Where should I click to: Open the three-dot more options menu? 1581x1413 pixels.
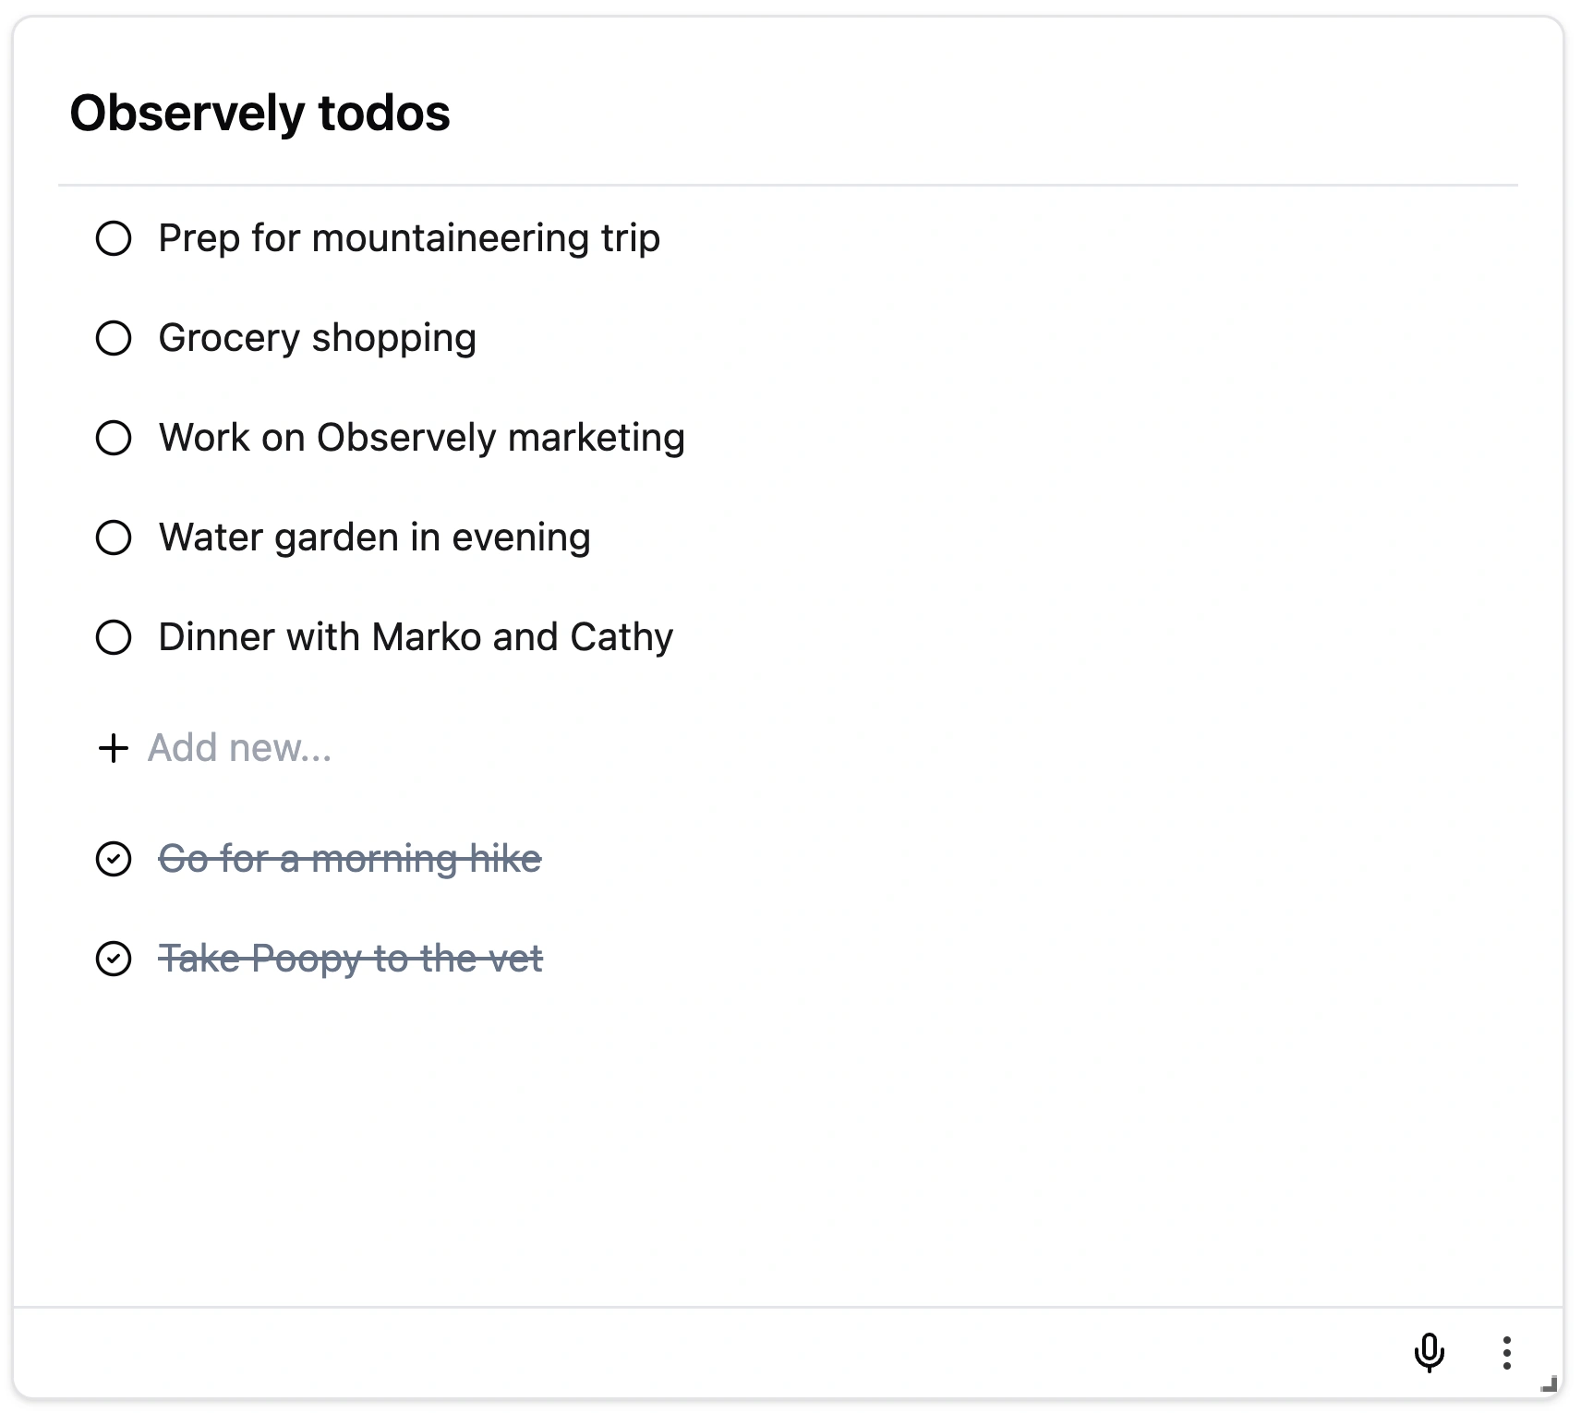point(1506,1353)
